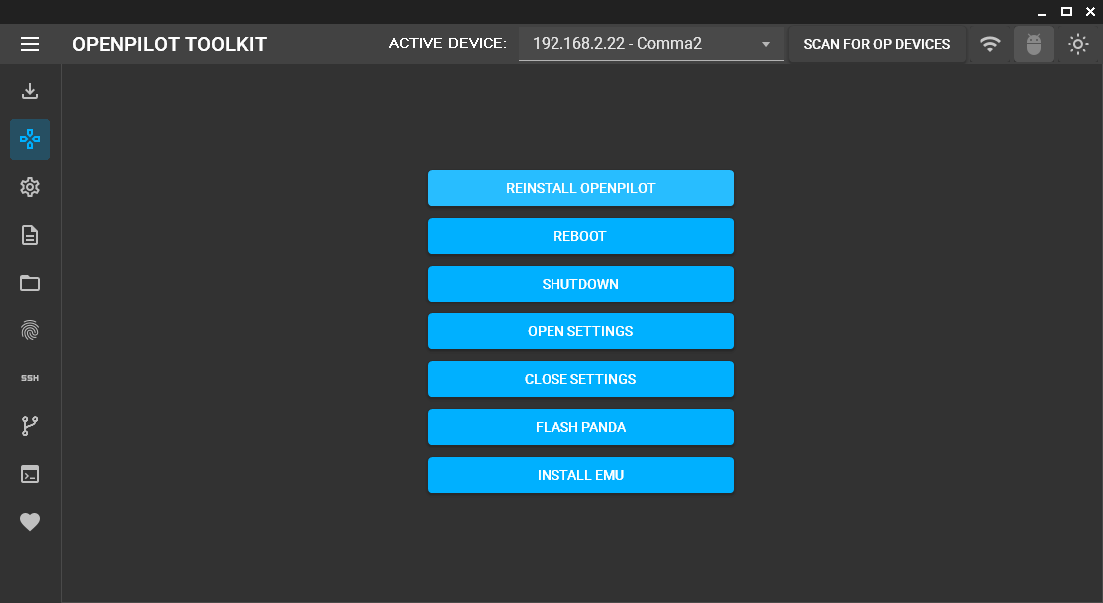
Task: Open the settings gear in sidebar
Action: [30, 187]
